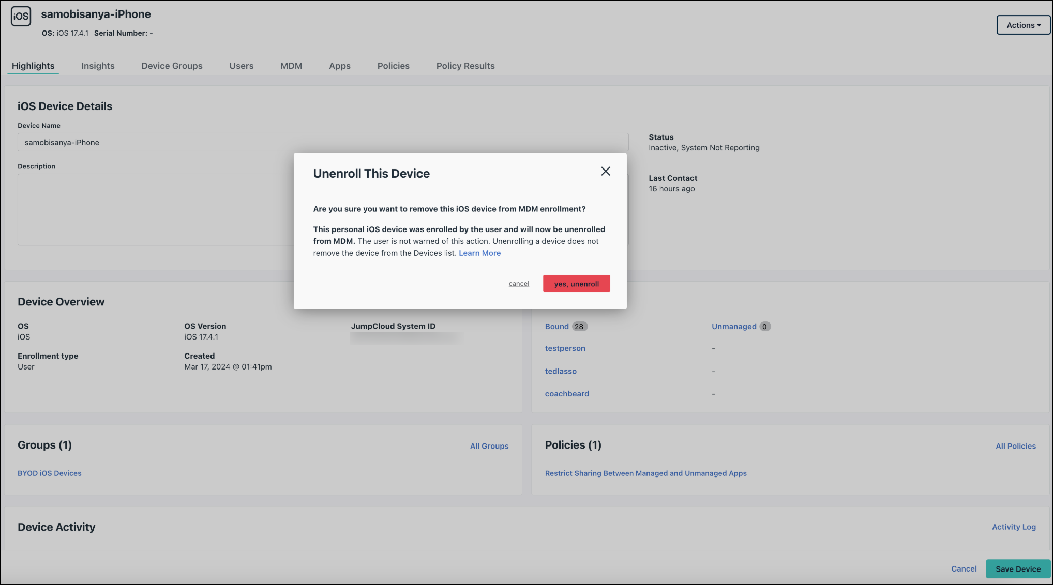Open the BYOD iOS Devices group
1053x585 pixels.
[49, 473]
